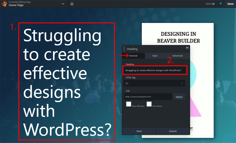This screenshot has width=236, height=143.
Task: Click the Link URL input field
Action: (147, 97)
